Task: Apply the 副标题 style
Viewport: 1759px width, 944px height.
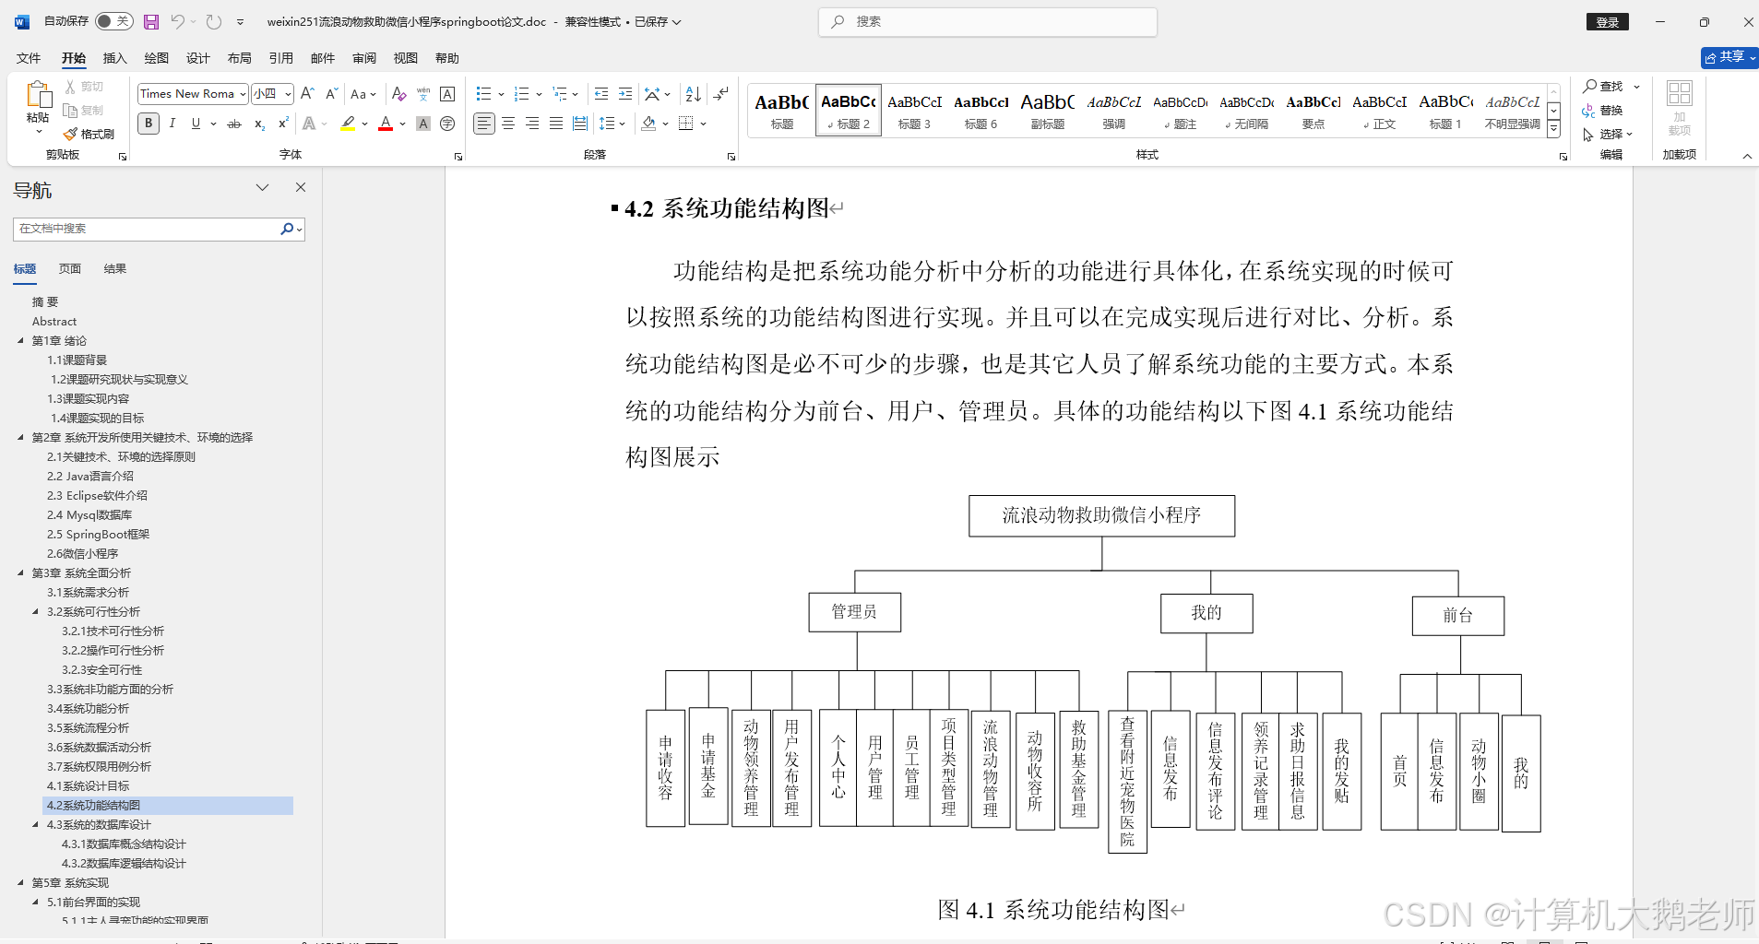Action: point(1048,110)
